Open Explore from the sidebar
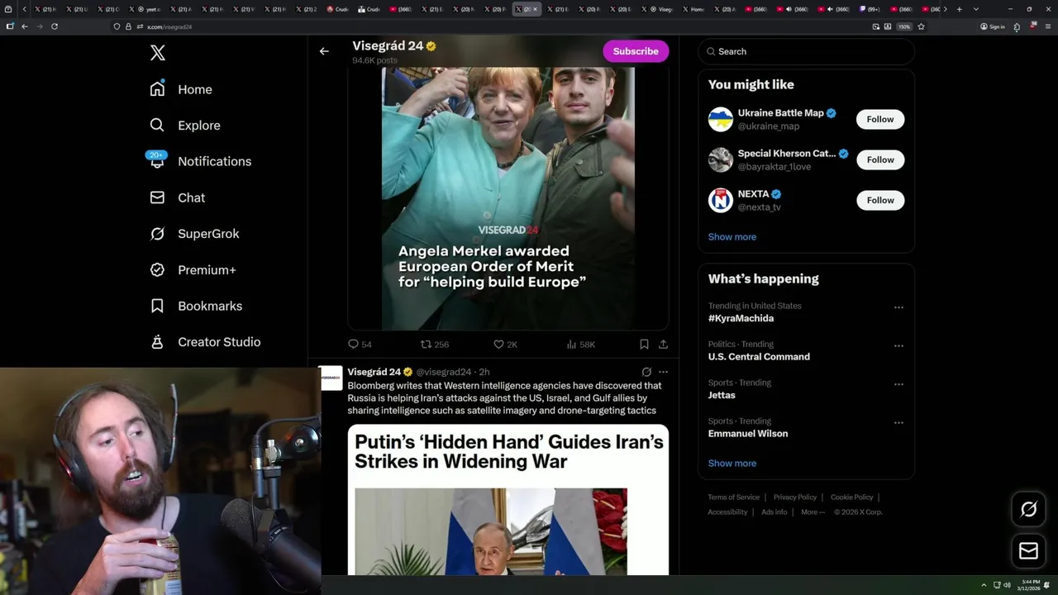Image resolution: width=1058 pixels, height=595 pixels. 185,126
